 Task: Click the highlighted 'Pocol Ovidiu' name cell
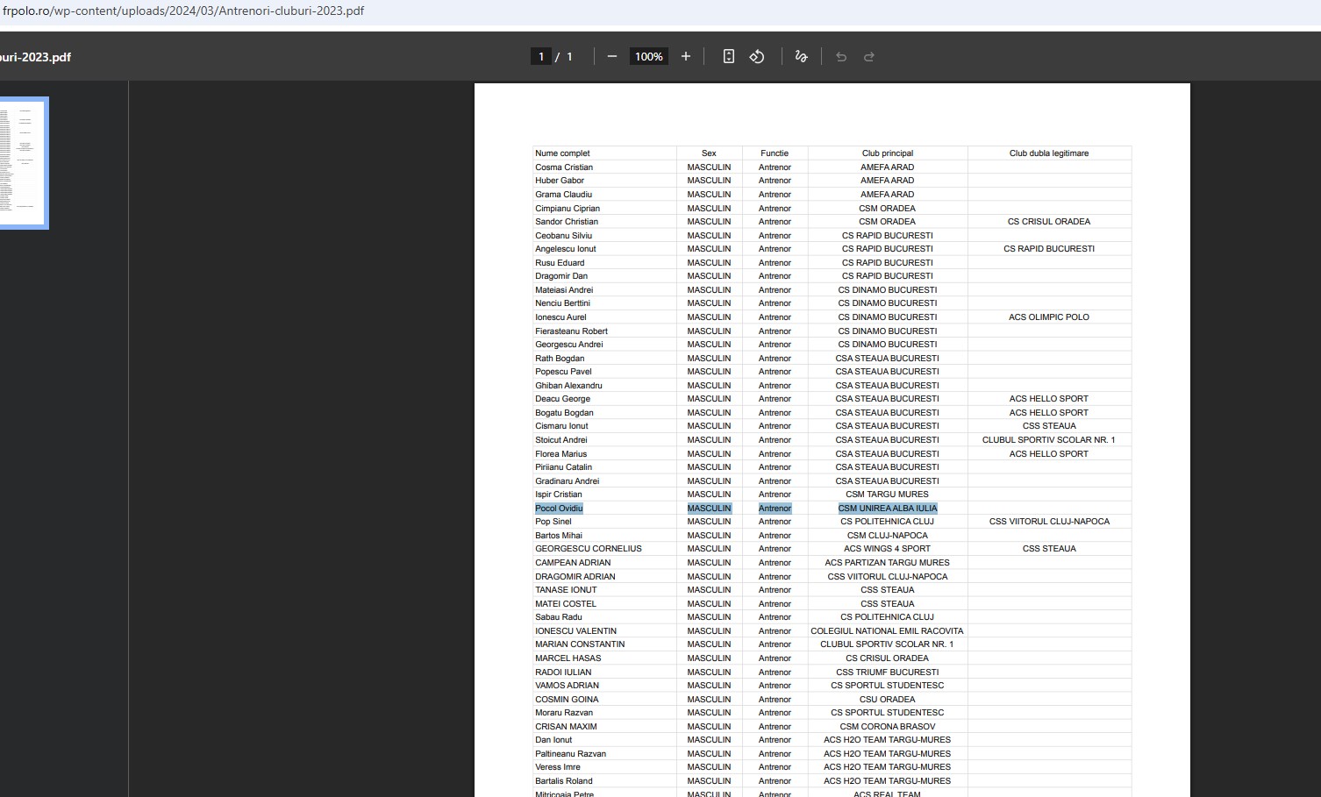pos(559,509)
